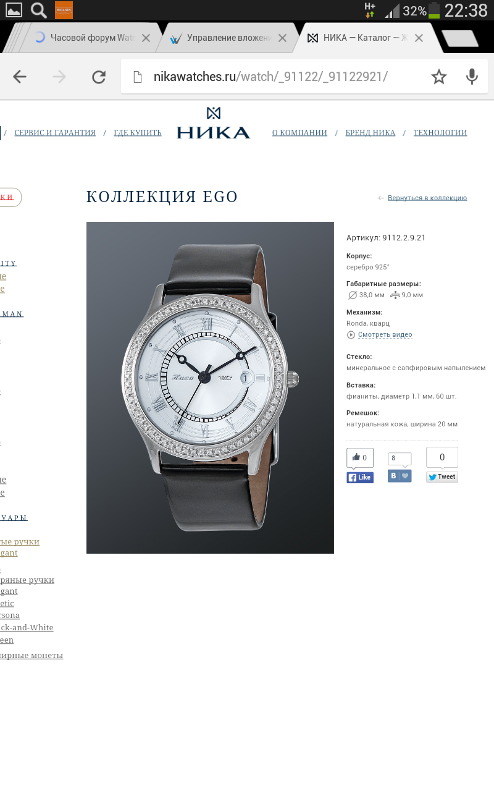Activate voice search microphone icon

(472, 77)
